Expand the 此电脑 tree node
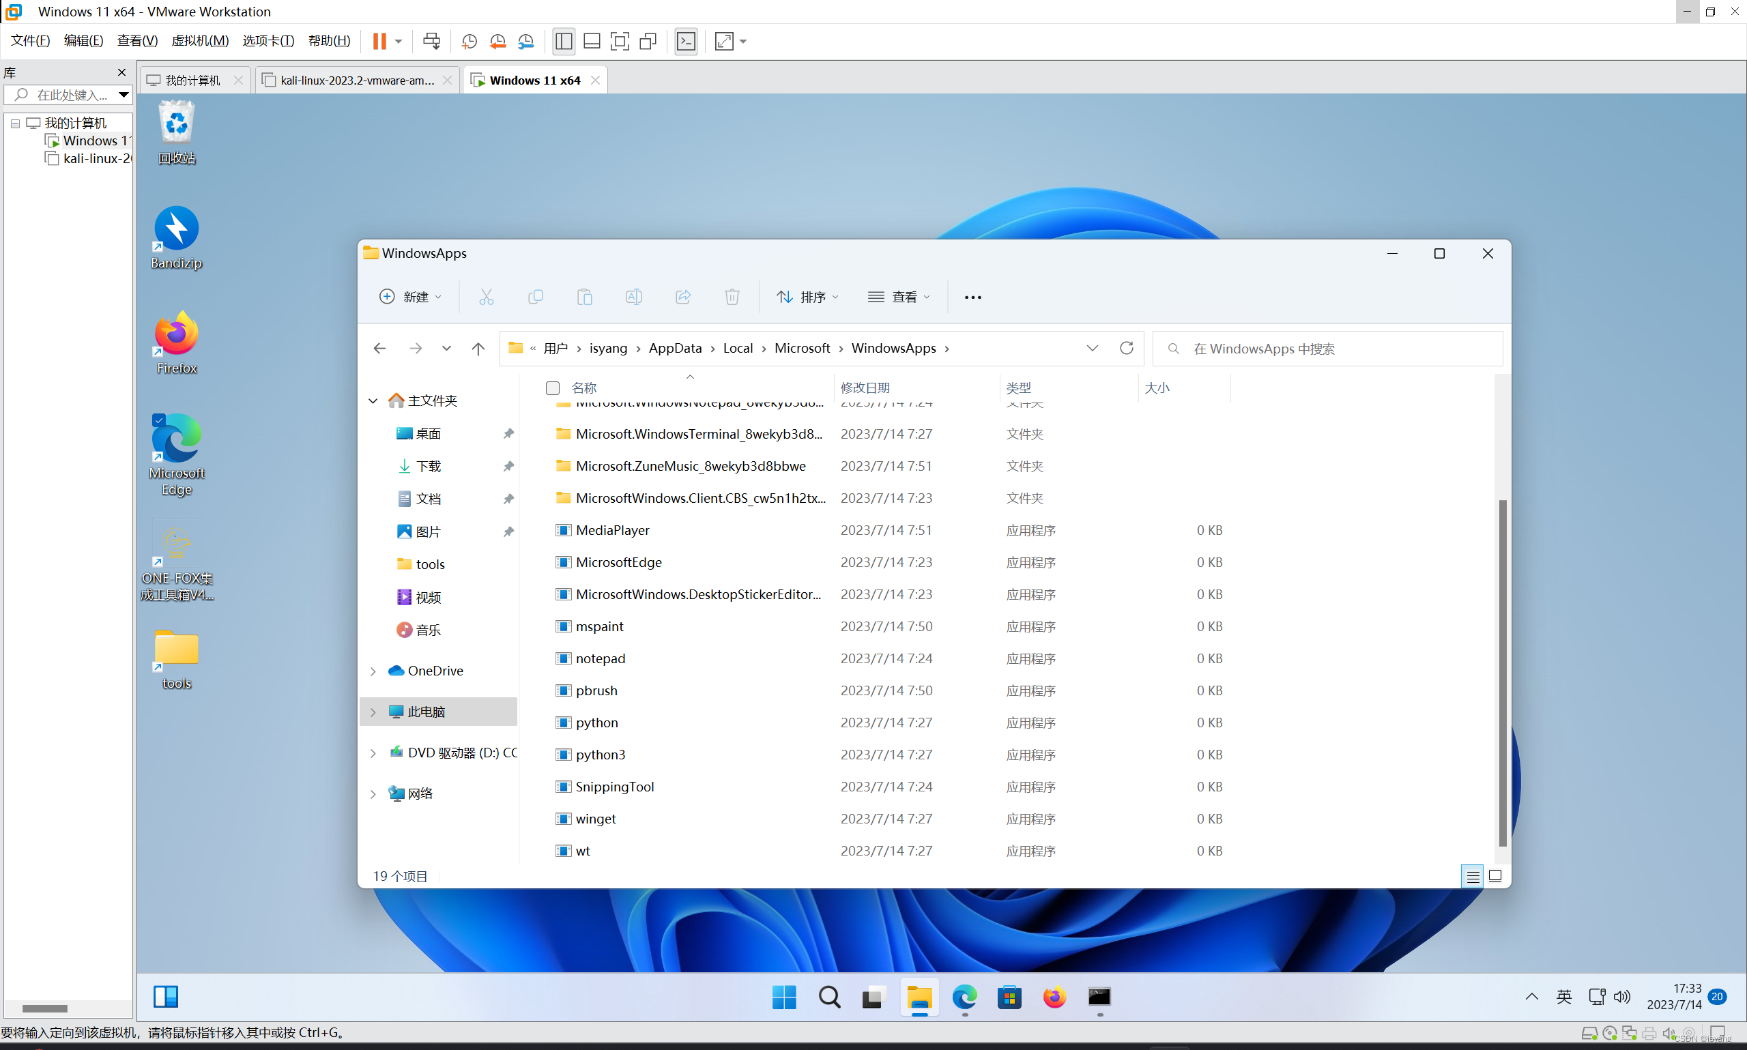The image size is (1747, 1050). (x=373, y=712)
